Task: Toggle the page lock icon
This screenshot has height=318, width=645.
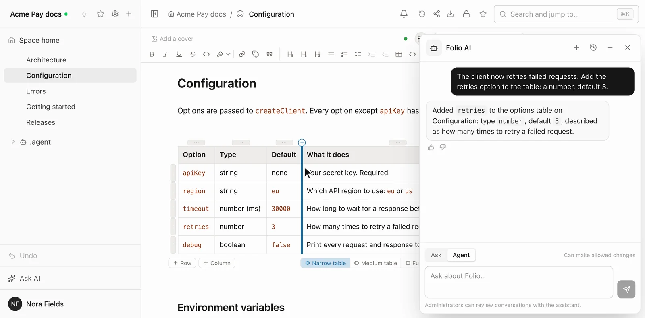Action: point(466,14)
